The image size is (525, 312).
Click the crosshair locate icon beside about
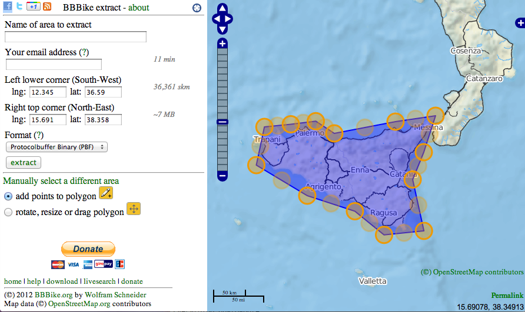pyautogui.click(x=197, y=8)
